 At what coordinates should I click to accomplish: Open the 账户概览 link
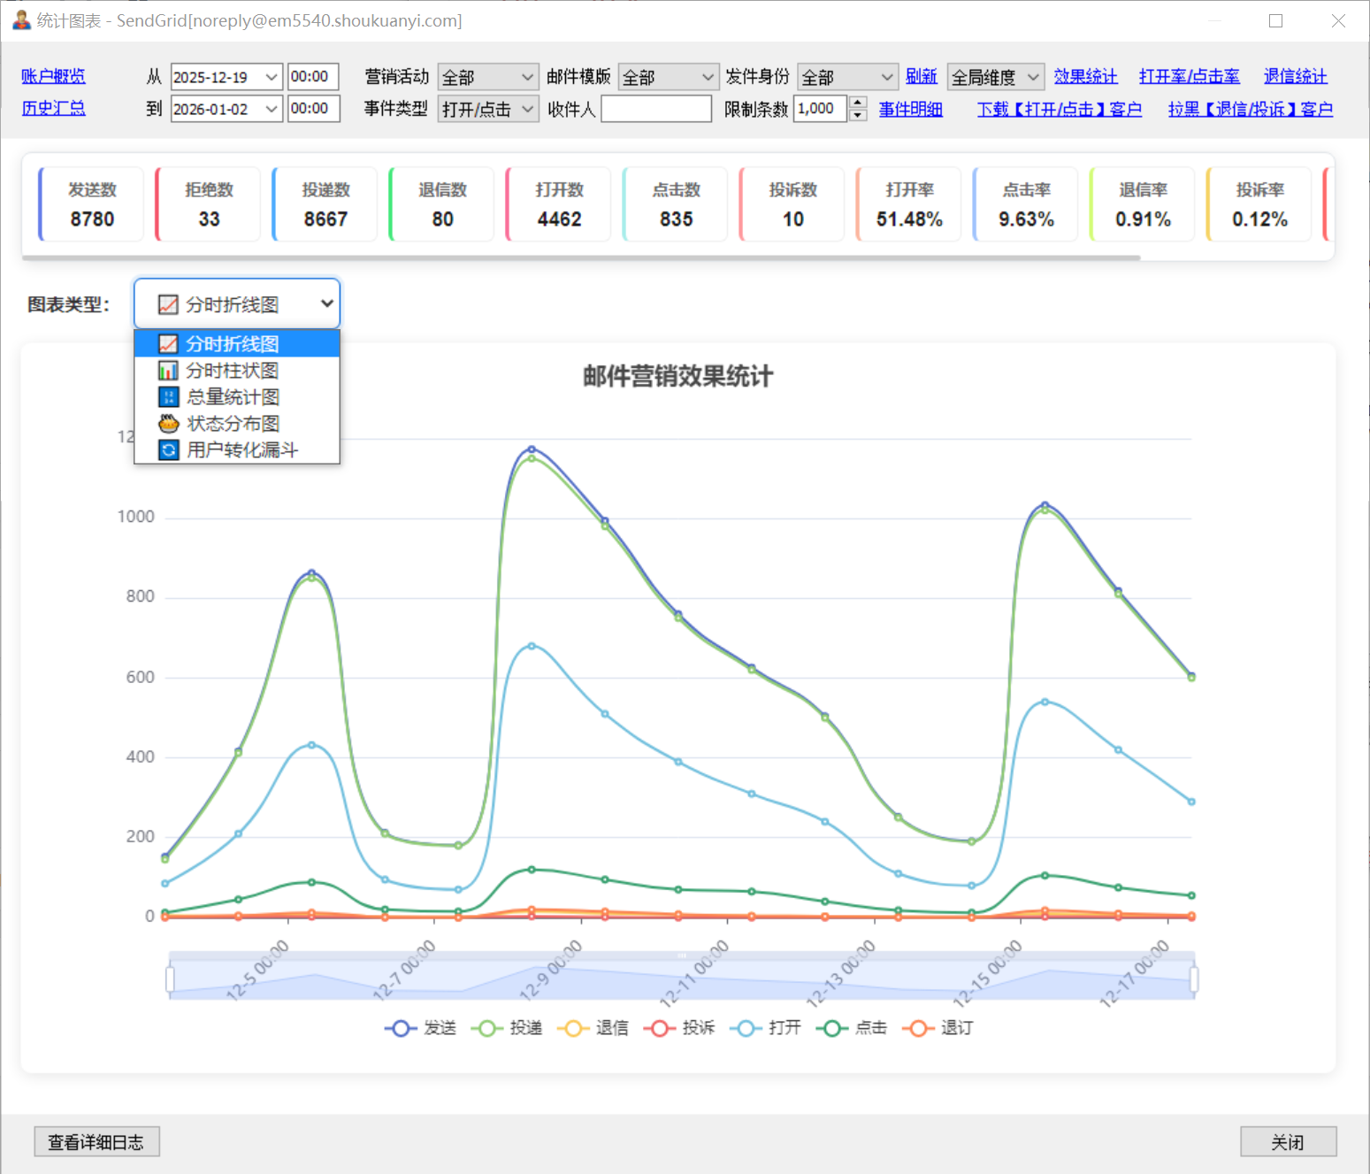[53, 77]
